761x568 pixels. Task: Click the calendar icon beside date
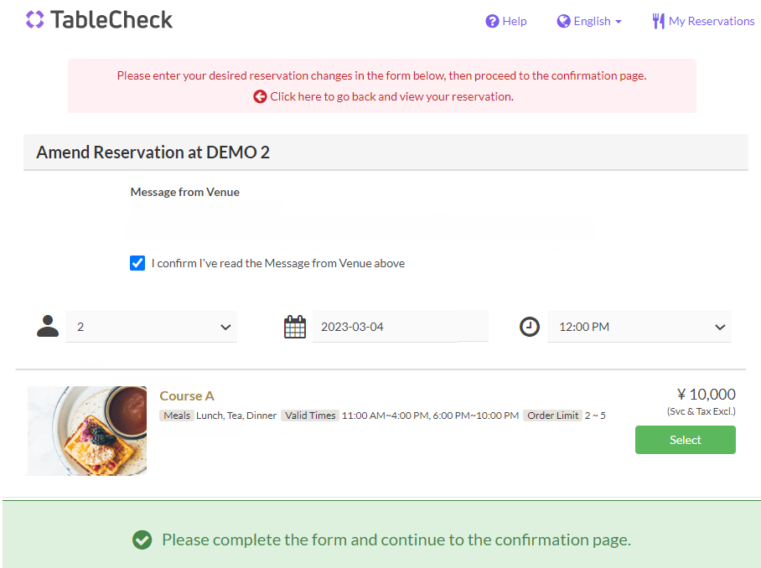pos(295,327)
